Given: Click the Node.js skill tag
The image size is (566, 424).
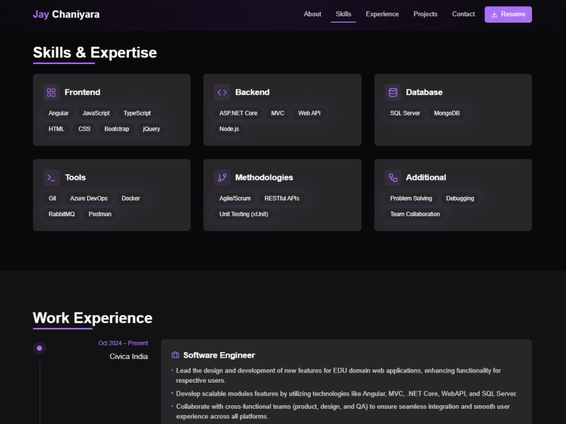Looking at the screenshot, I should coord(229,129).
